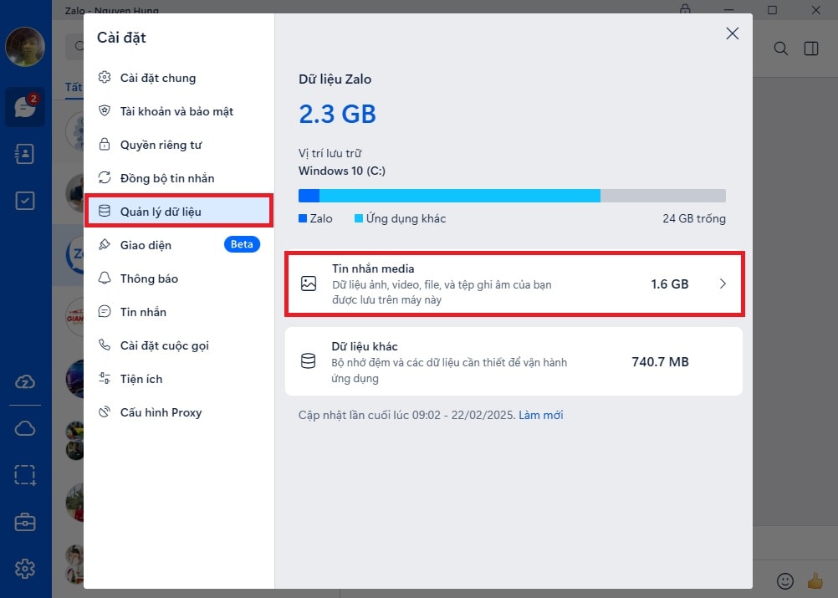Click the Zalo blue legend swatch

point(303,218)
